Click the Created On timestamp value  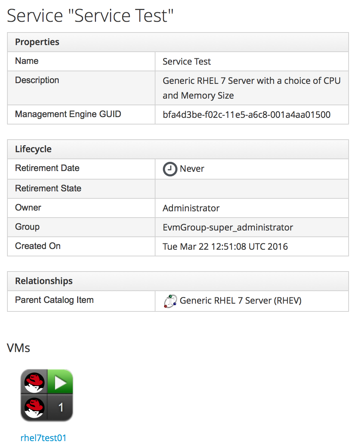coord(225,247)
